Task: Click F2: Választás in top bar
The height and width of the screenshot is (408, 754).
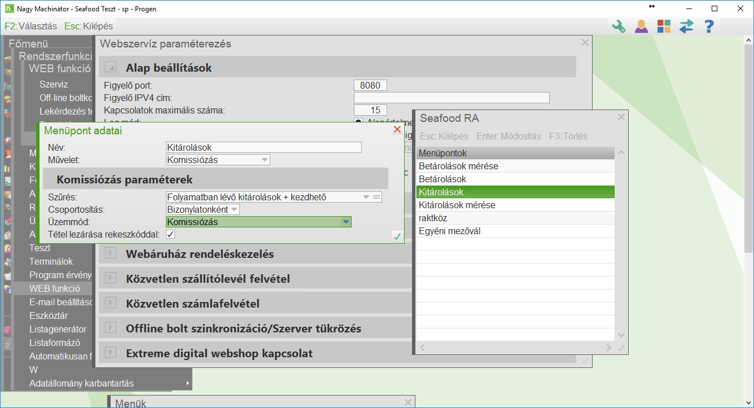Action: click(30, 26)
